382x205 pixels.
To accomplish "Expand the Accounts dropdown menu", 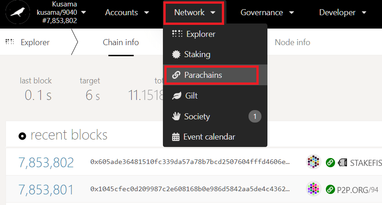I will (127, 13).
